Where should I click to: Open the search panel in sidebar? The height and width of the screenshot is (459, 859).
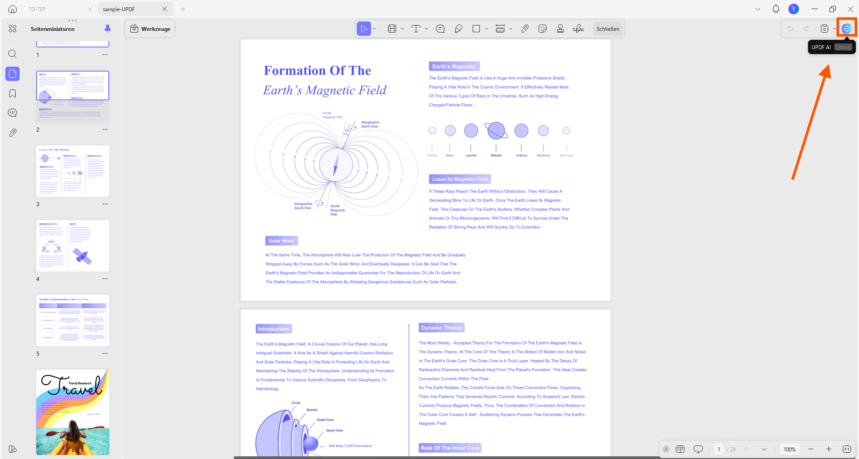(13, 54)
